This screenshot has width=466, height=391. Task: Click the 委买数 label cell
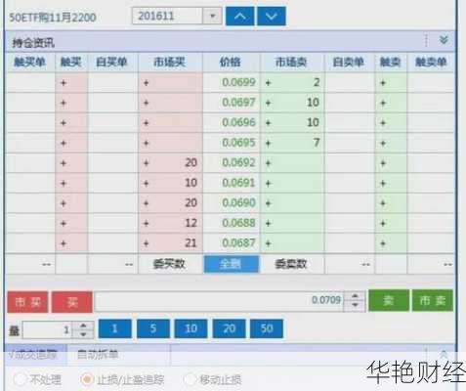(x=169, y=264)
